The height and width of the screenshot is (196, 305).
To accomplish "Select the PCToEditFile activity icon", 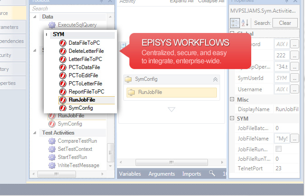I will (63, 75).
